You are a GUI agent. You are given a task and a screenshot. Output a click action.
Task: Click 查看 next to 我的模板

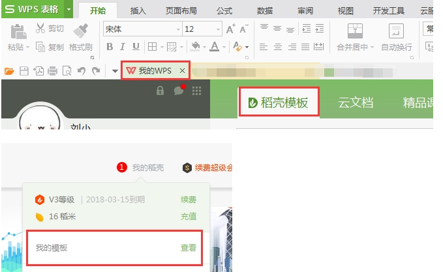tap(188, 248)
